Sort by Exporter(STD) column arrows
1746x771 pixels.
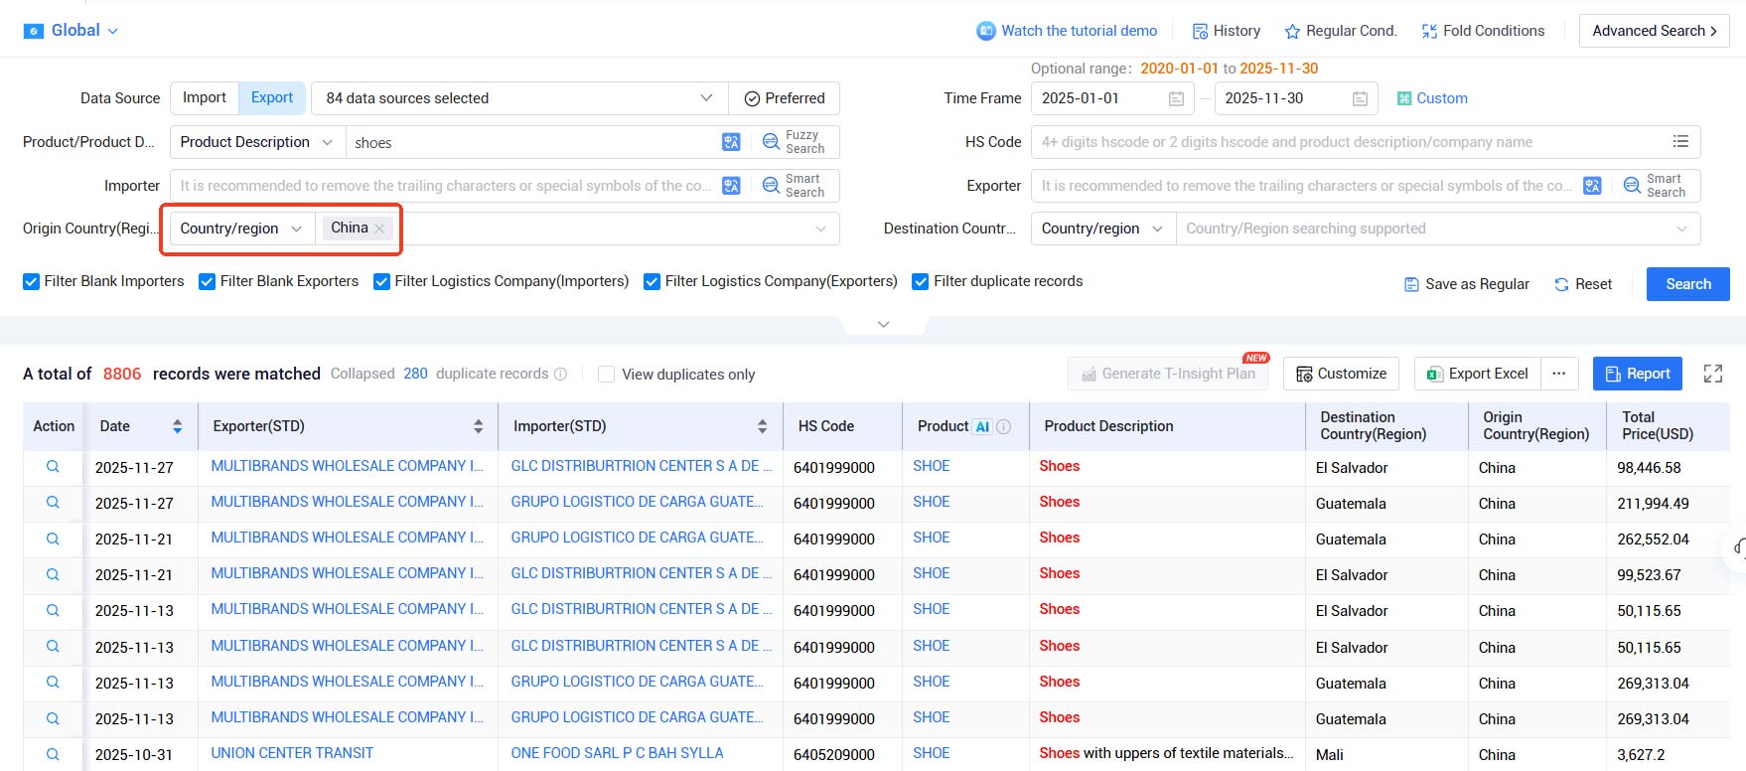point(478,426)
